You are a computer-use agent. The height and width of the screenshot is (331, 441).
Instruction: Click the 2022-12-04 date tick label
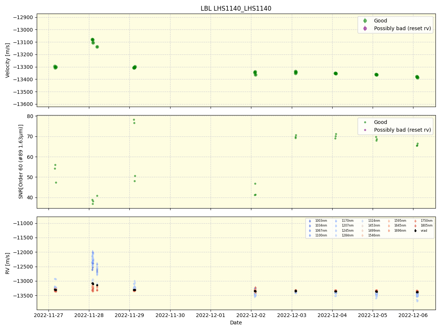pos(332,315)
